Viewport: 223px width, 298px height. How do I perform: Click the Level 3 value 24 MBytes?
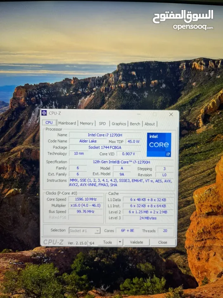click(x=148, y=218)
